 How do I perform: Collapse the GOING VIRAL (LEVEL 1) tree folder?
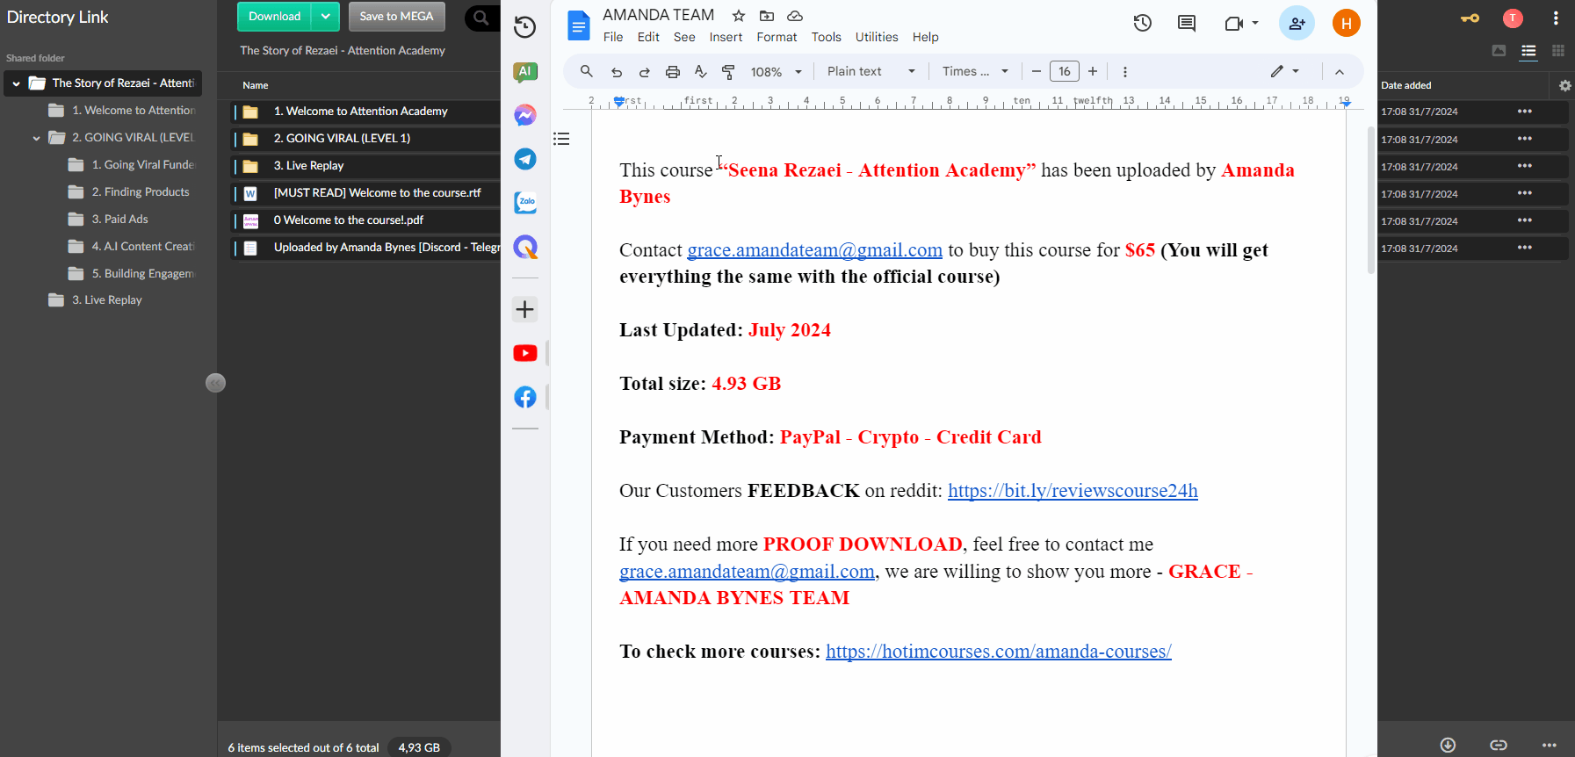[36, 138]
